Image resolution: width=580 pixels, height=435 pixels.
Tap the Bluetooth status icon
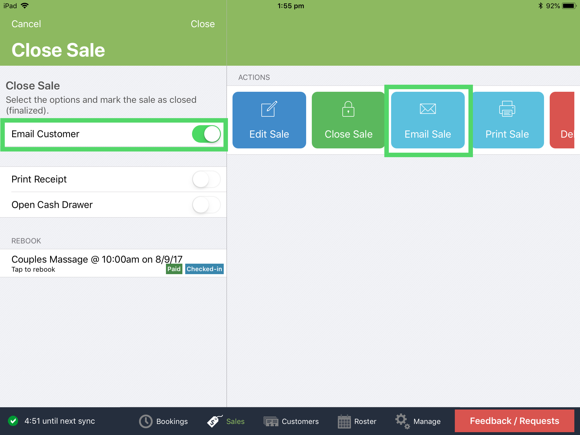pyautogui.click(x=540, y=6)
